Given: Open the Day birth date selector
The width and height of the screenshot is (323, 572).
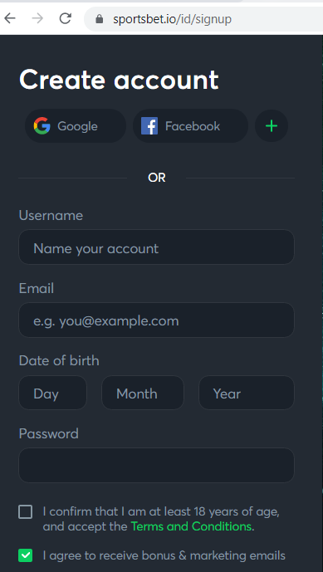Looking at the screenshot, I should click(x=52, y=393).
